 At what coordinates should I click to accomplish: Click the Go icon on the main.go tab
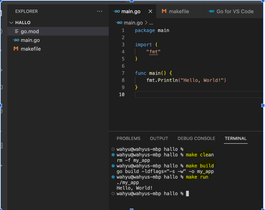coord(116,11)
